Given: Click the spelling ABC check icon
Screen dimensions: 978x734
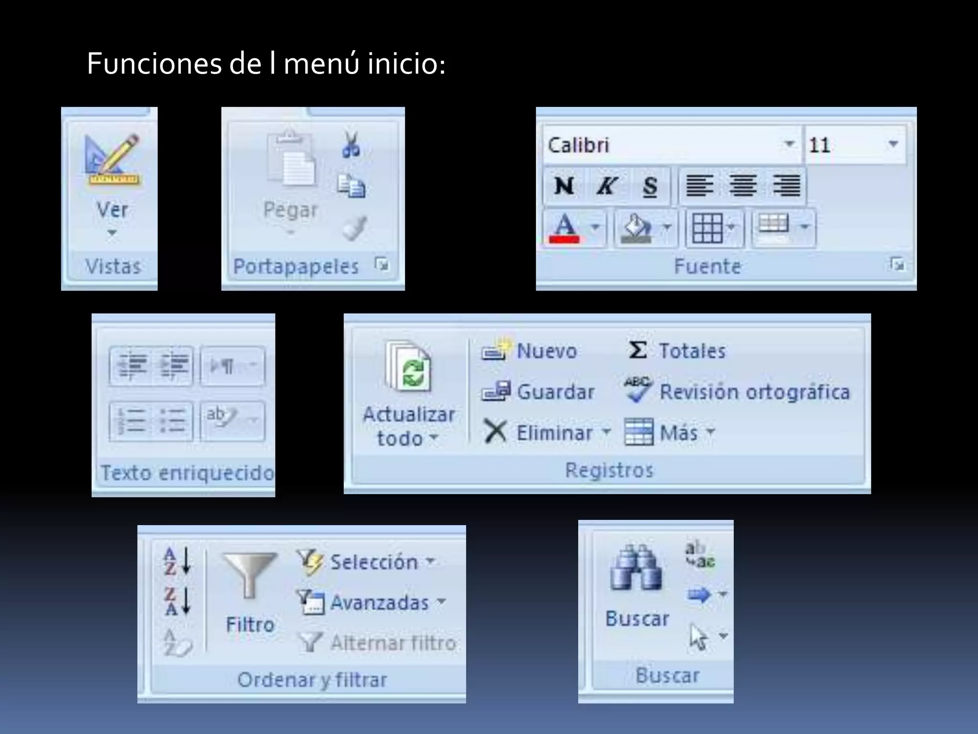Looking at the screenshot, I should pyautogui.click(x=638, y=389).
